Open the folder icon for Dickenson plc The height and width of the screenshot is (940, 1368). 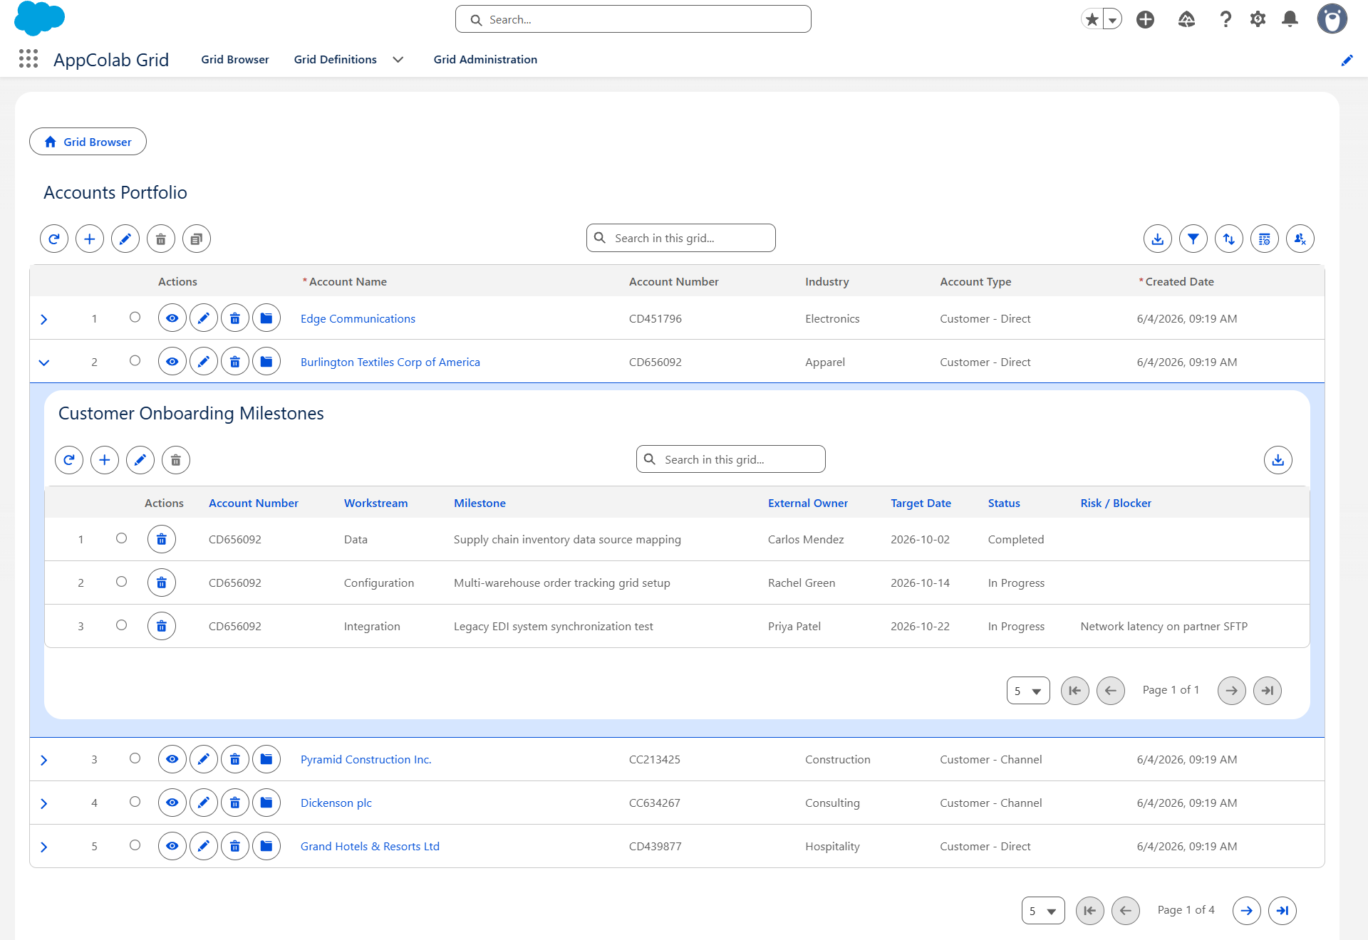pos(266,803)
